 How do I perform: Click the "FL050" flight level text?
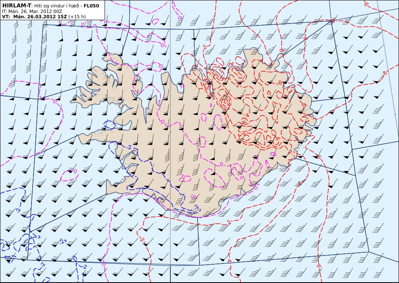[x=91, y=6]
